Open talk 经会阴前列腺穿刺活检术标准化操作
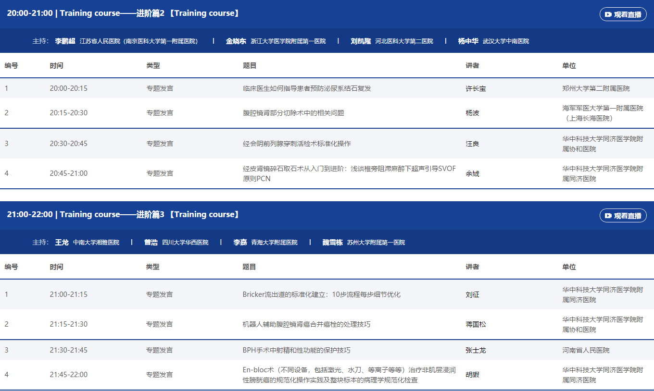The height and width of the screenshot is (391, 654). tap(297, 144)
